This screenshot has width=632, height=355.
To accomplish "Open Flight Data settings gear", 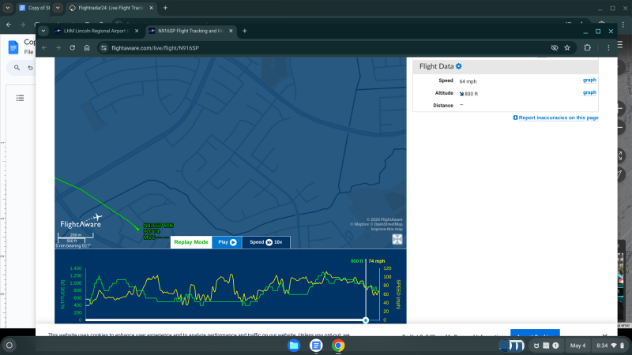I will [x=459, y=66].
